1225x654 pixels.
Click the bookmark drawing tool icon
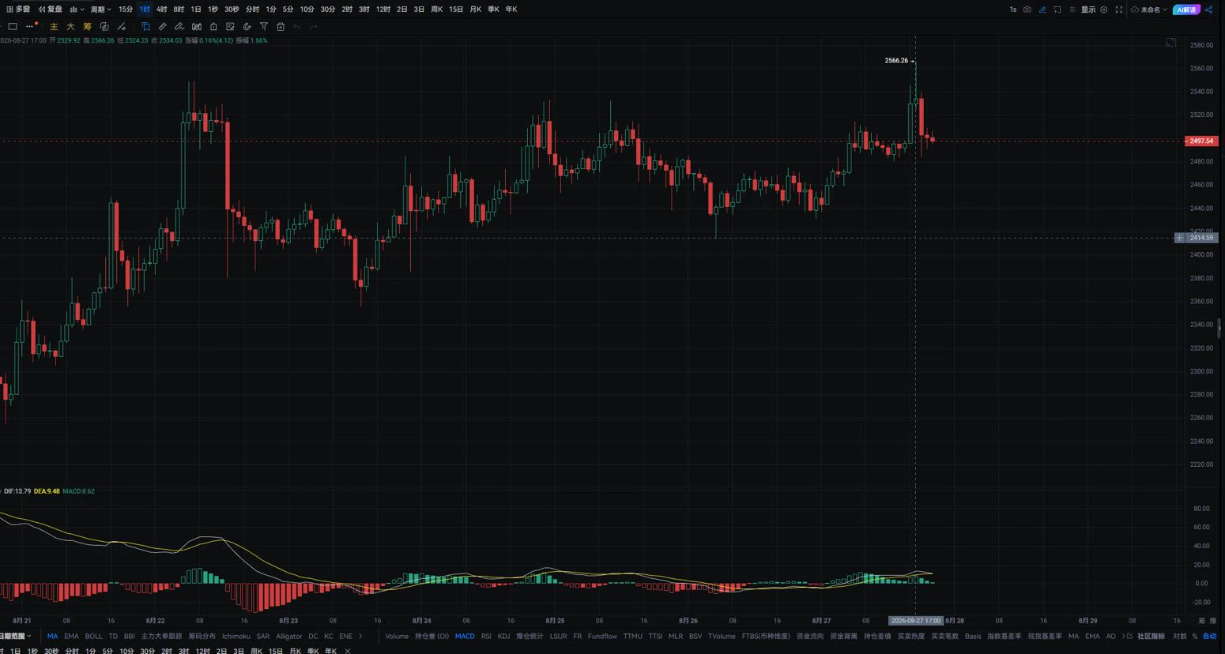[x=145, y=27]
